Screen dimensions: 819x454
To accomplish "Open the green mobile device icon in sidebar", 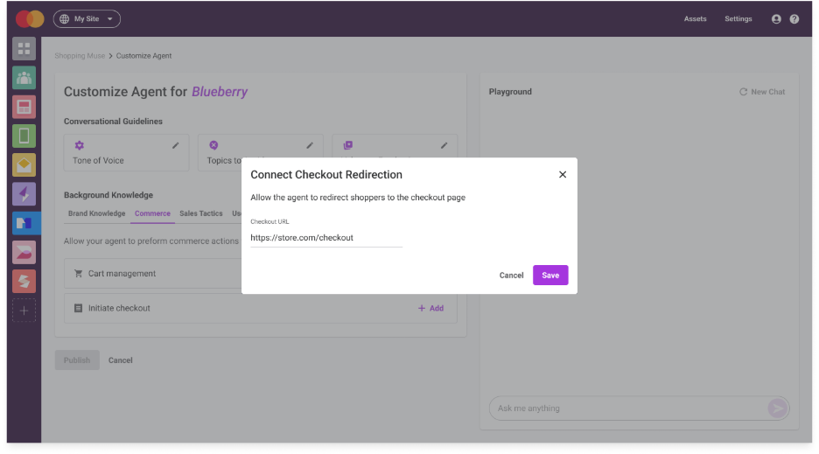I will point(24,136).
